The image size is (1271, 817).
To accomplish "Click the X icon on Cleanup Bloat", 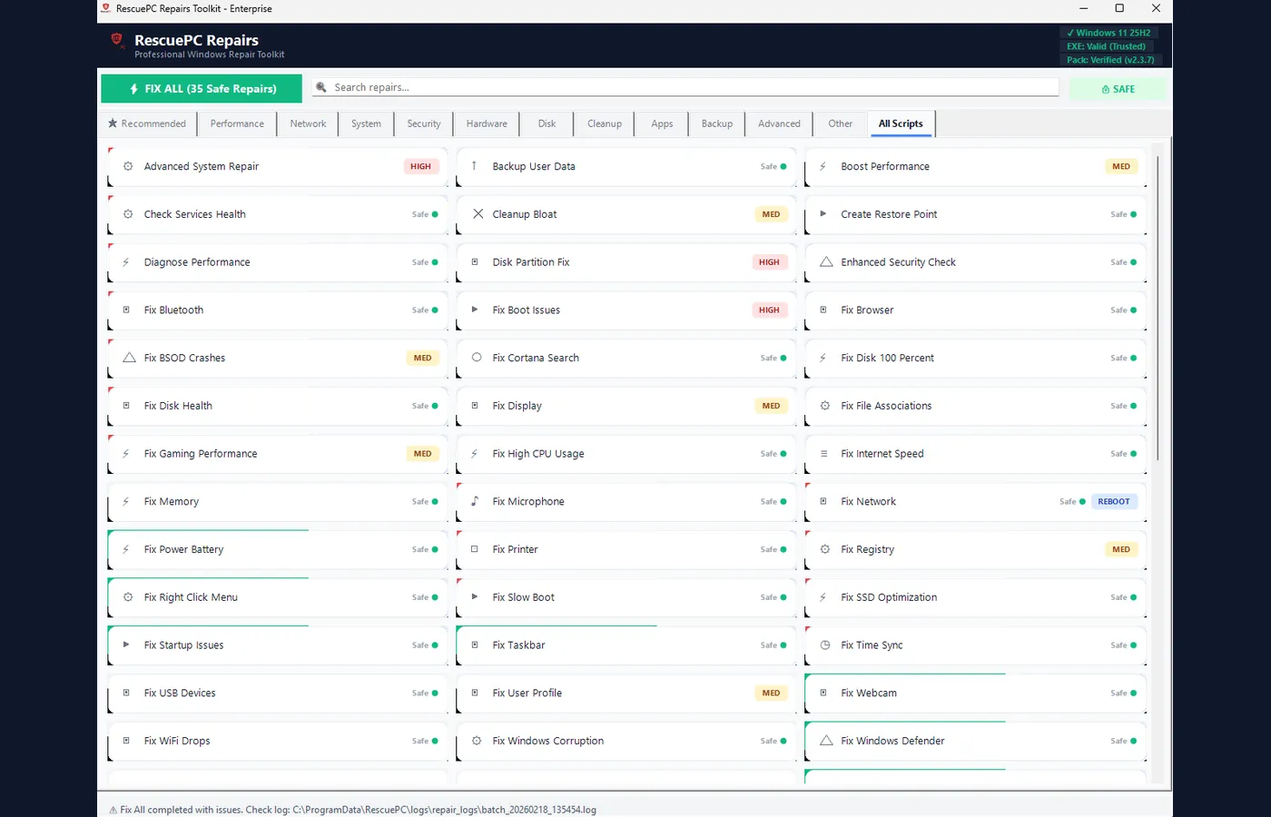I will tap(478, 214).
